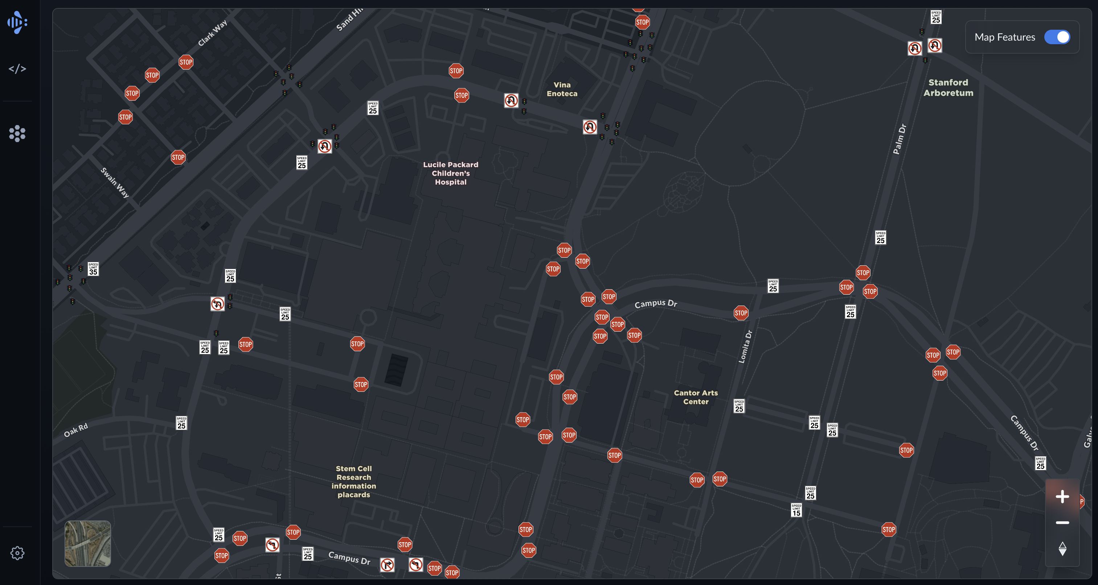Viewport: 1098px width, 585px height.
Task: Toggle the Map Features switch
Action: click(x=1057, y=37)
